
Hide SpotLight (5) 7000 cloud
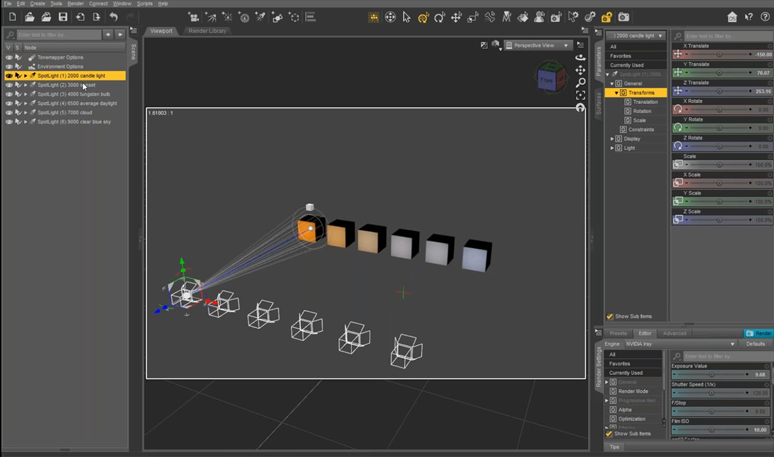[9, 112]
